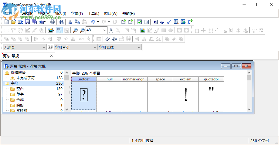The image size is (279, 145).
Task: Open the background image mode dropdown arrow
Action: pyautogui.click(x=53, y=30)
